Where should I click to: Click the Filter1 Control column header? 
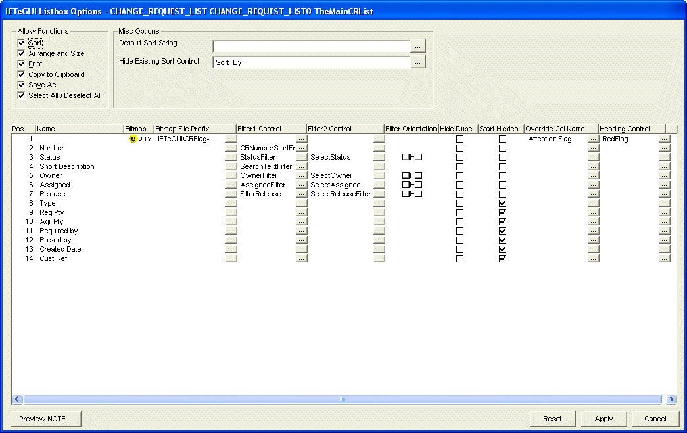(x=271, y=129)
